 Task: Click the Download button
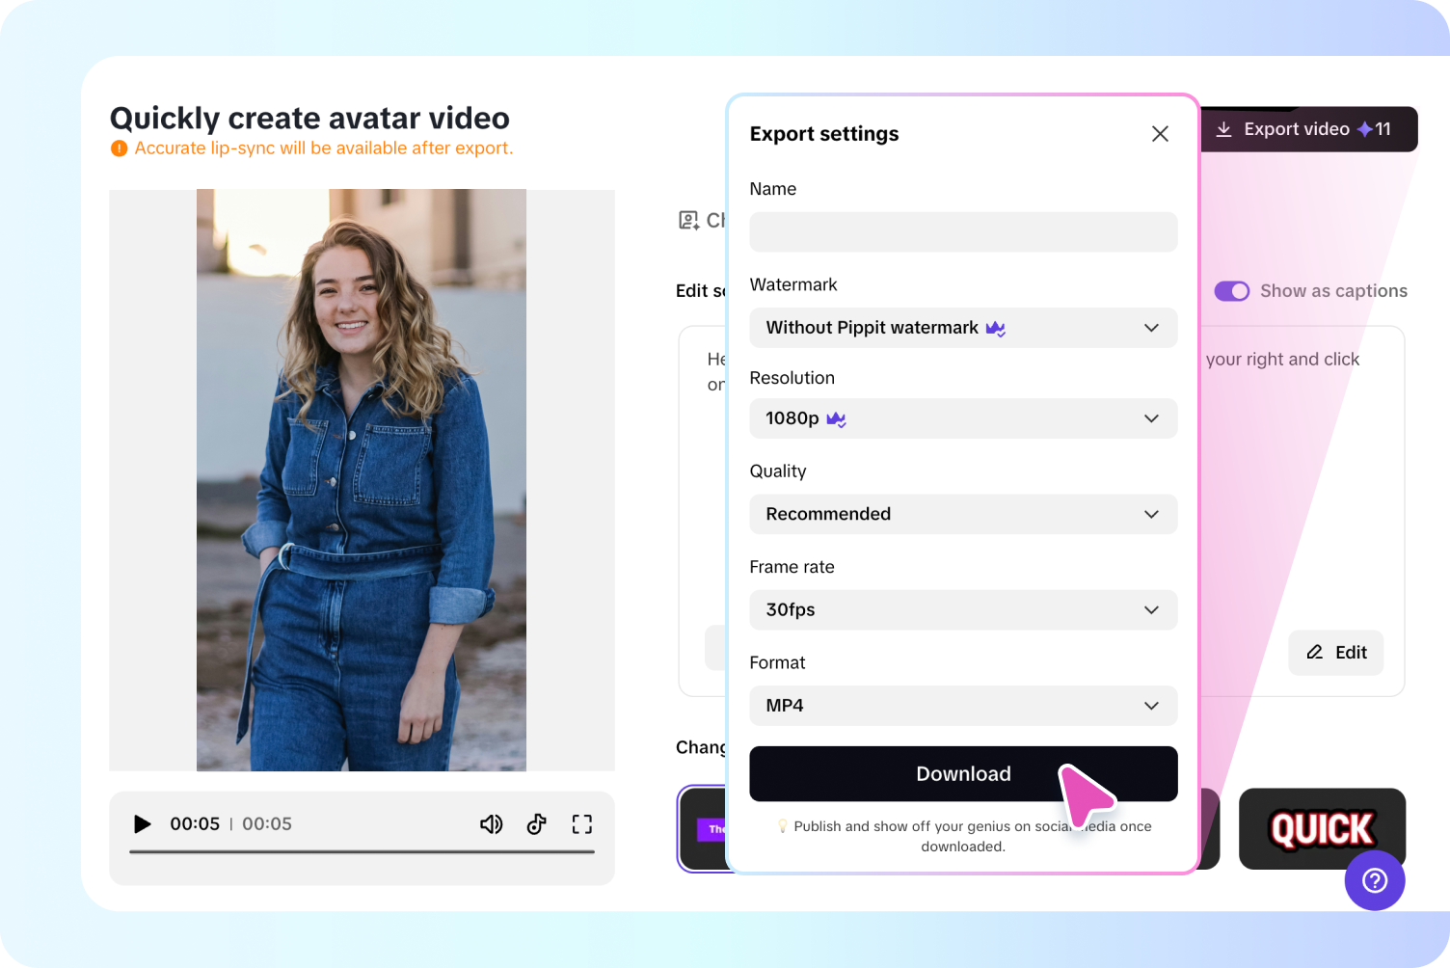(963, 773)
